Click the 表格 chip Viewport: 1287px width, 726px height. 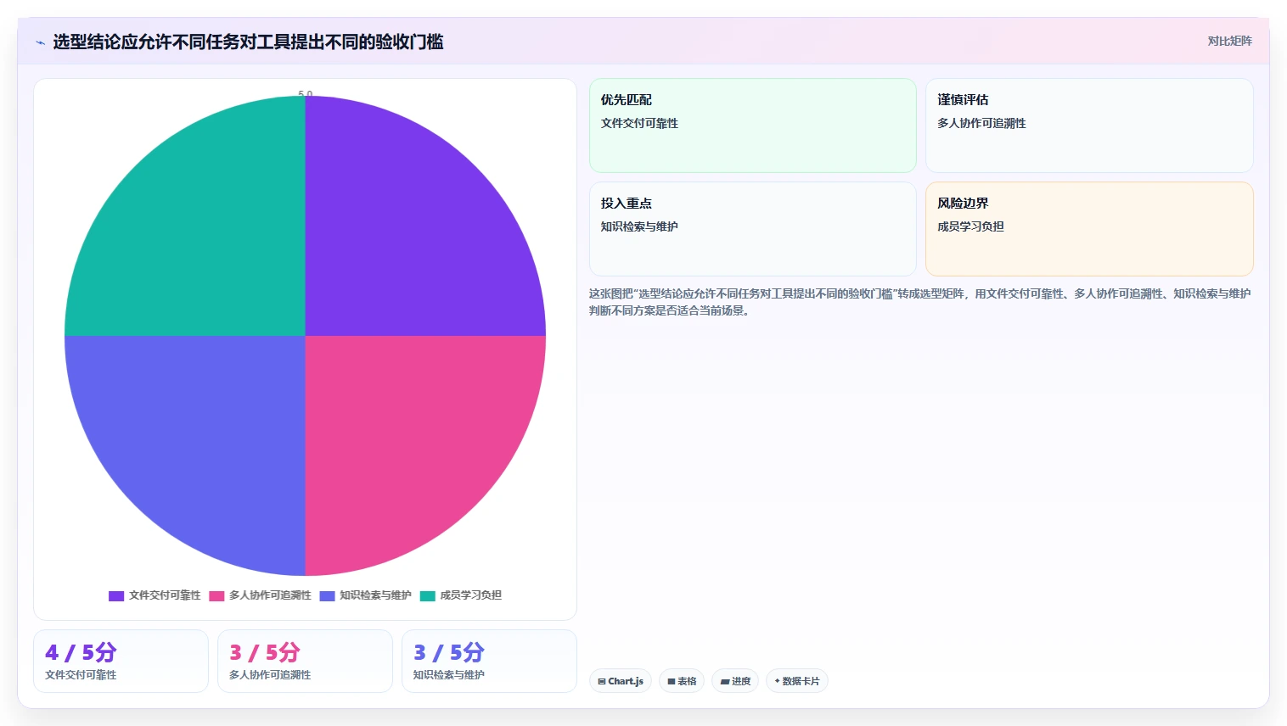coord(682,681)
